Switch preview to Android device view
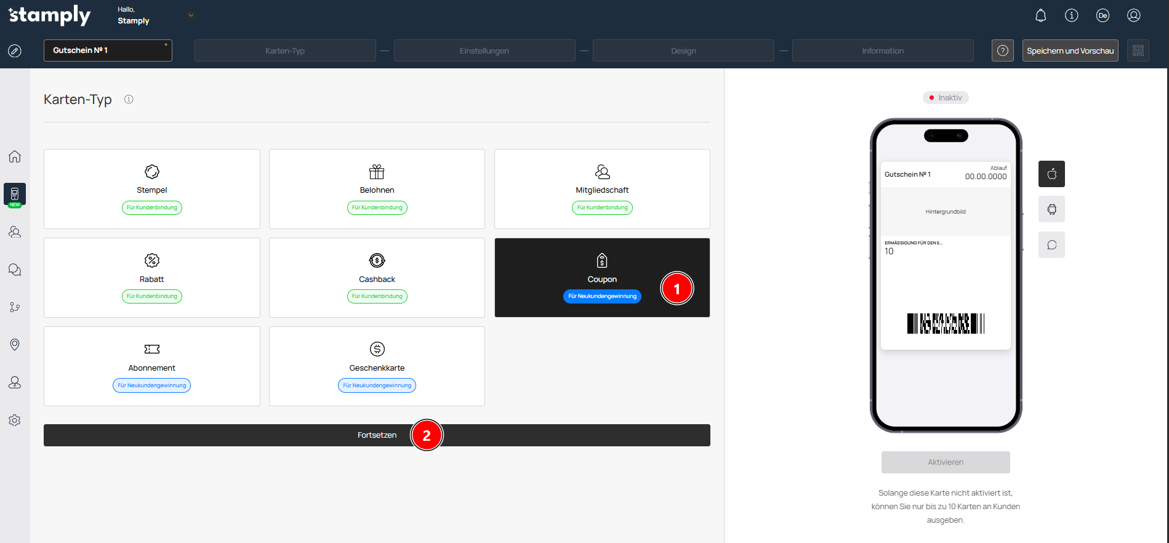Image resolution: width=1169 pixels, height=543 pixels. pyautogui.click(x=1051, y=209)
